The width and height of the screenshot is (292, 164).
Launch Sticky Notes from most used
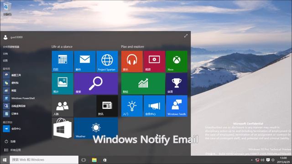pos(11,83)
